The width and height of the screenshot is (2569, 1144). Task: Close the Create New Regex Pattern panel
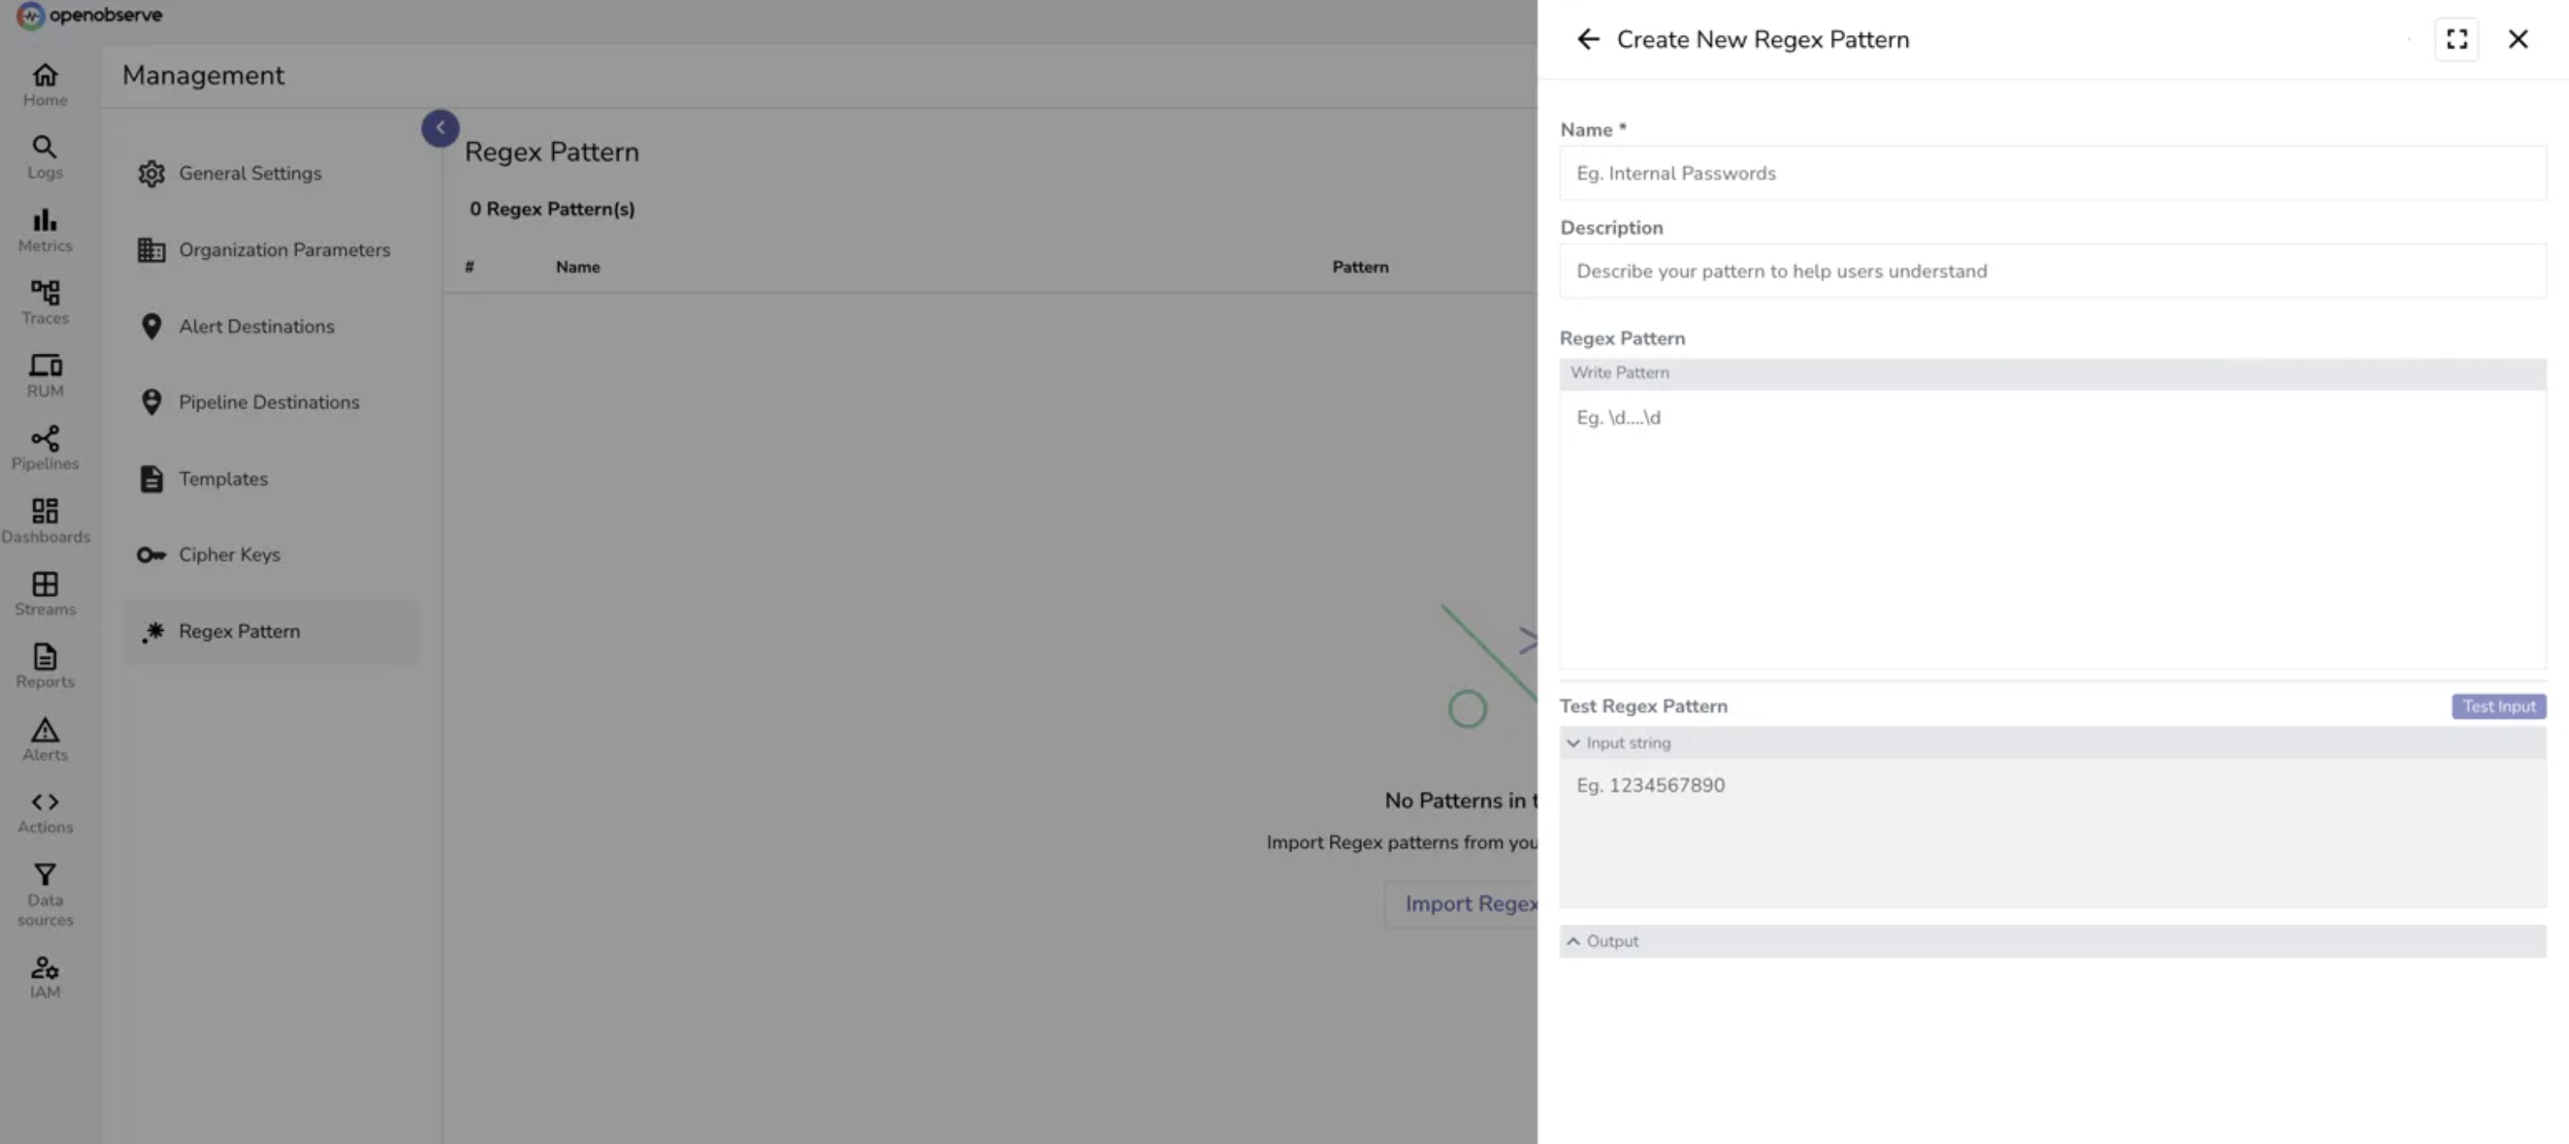(x=2517, y=39)
